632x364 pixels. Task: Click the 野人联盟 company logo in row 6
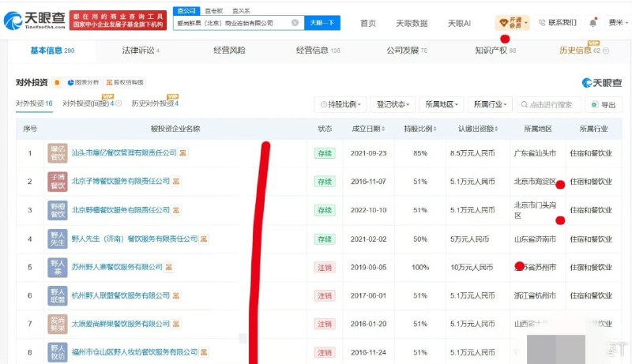click(x=58, y=295)
